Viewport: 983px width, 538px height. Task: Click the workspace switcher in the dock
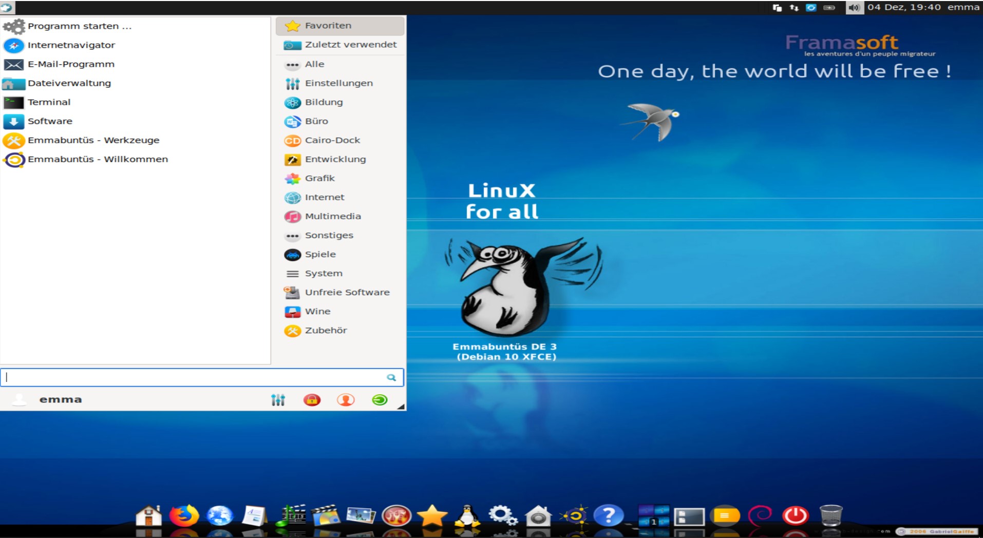pyautogui.click(x=654, y=516)
